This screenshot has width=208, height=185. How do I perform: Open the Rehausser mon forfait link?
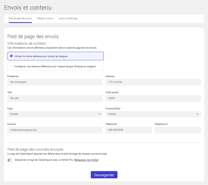tap(86, 160)
